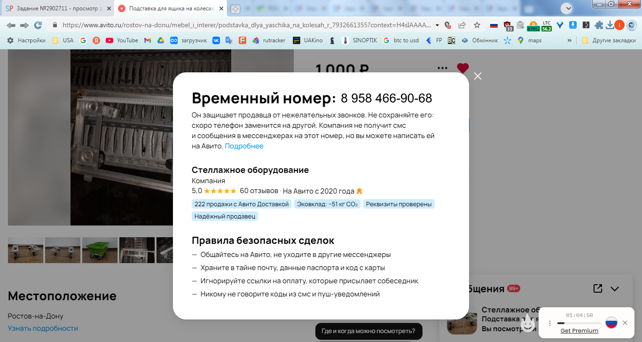Click seller name Стеллажное оборудование
642x342 pixels.
click(x=250, y=170)
